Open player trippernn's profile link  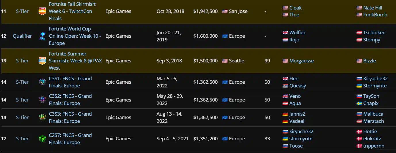(374, 146)
